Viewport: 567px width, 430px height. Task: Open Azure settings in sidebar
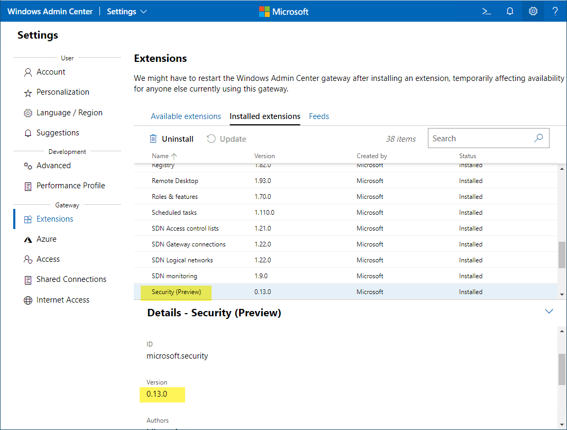tap(46, 239)
